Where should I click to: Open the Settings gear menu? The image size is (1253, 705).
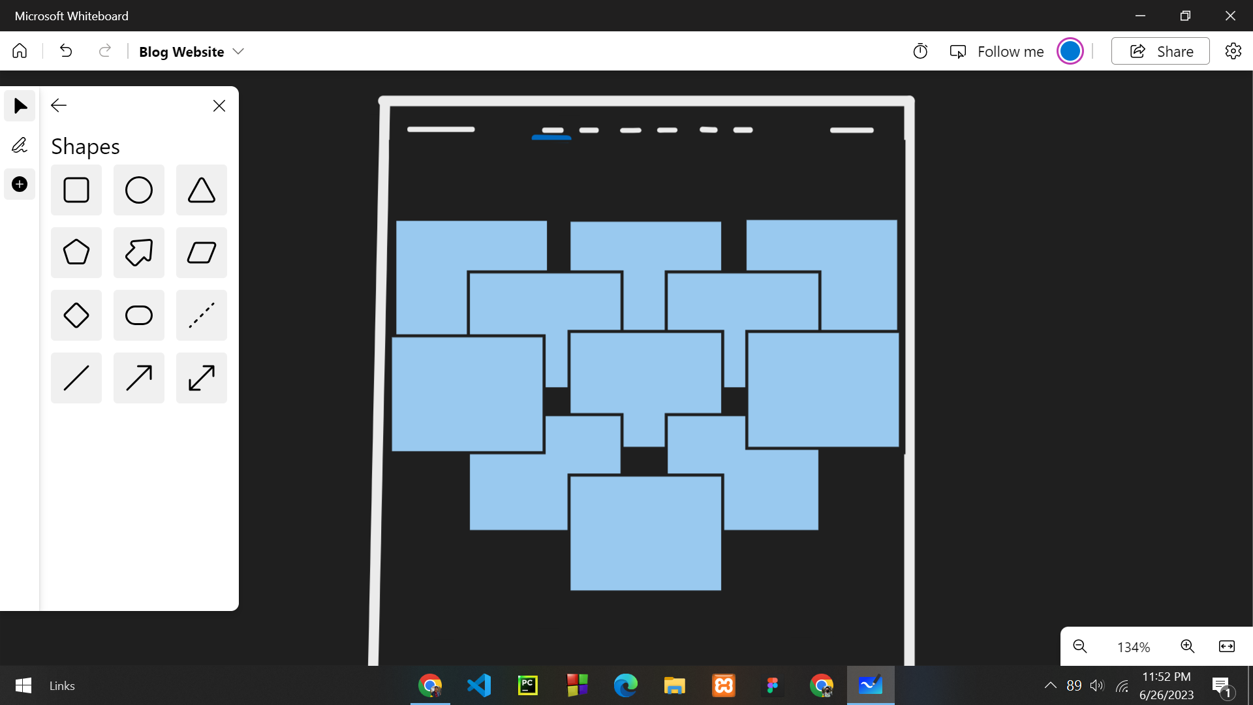(1234, 51)
